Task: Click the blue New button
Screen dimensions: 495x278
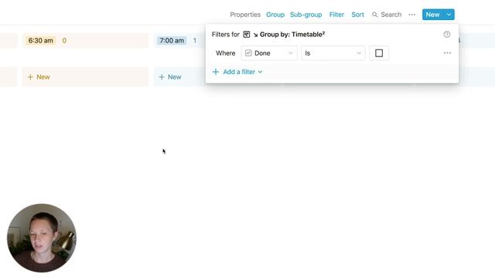Action: tap(432, 15)
